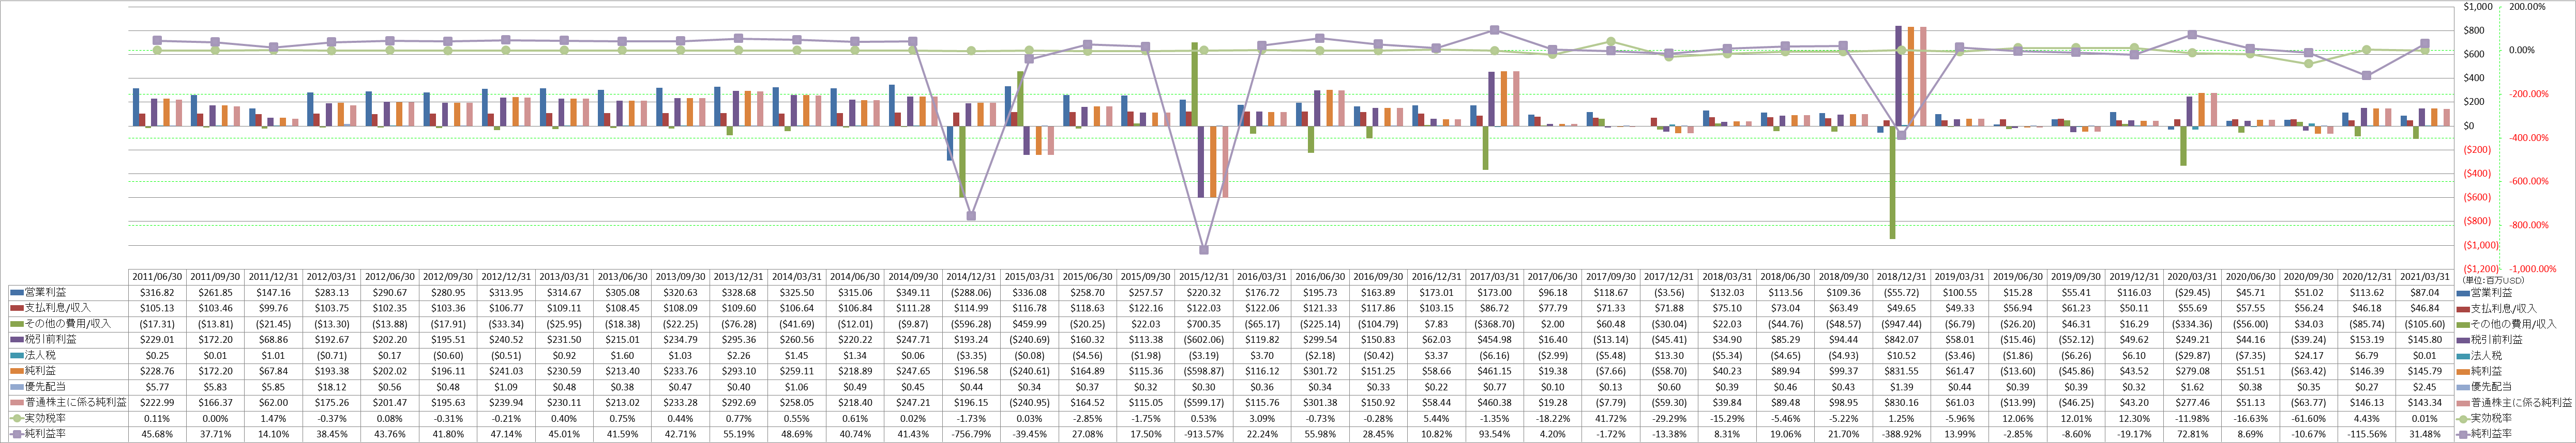Click the $700.35 cell
The image size is (2576, 443).
[1204, 324]
